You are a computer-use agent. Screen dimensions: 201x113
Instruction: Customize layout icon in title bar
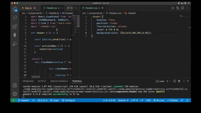(x=189, y=3)
